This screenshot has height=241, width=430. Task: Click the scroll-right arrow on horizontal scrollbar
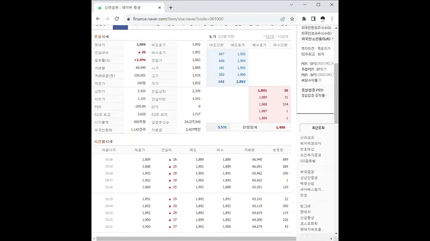pos(331,239)
